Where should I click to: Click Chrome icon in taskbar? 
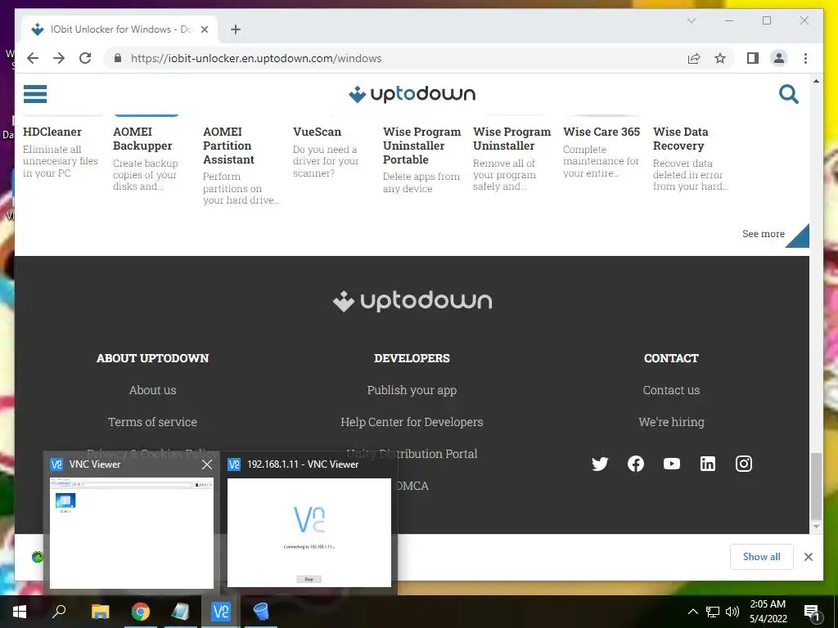click(x=141, y=612)
